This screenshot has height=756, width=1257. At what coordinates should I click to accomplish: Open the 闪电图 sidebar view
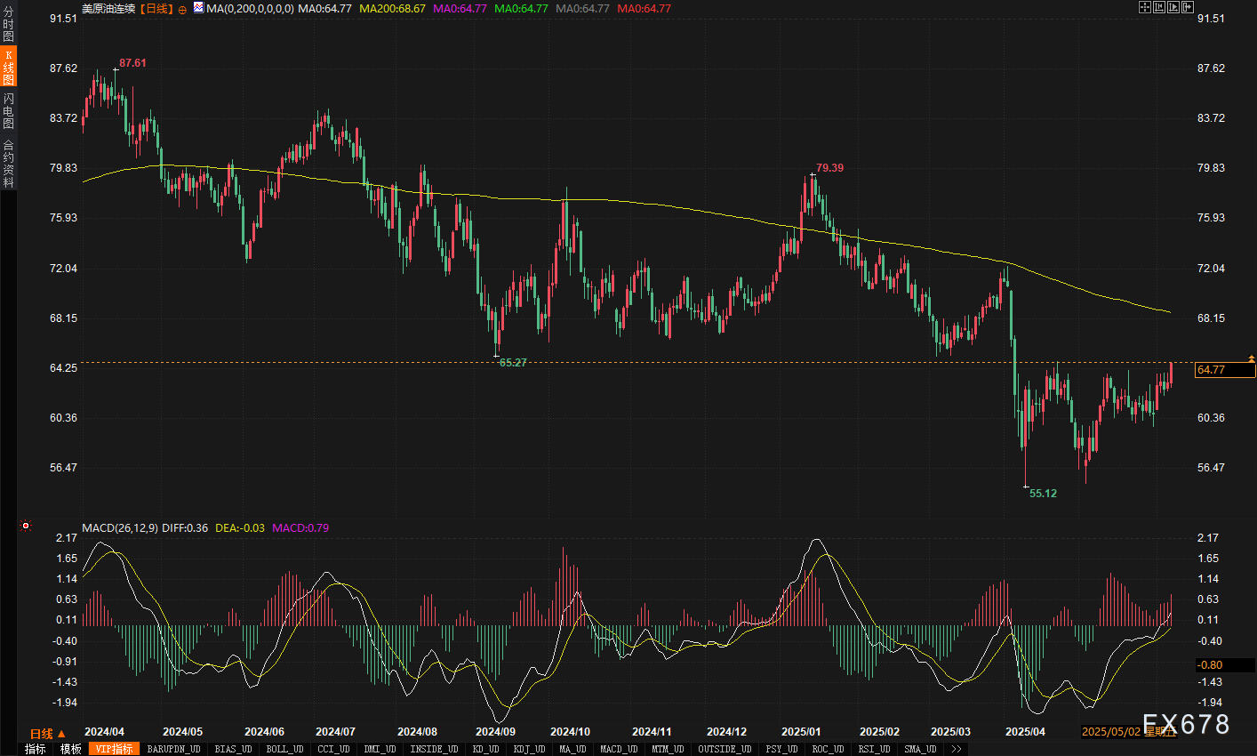[8, 110]
